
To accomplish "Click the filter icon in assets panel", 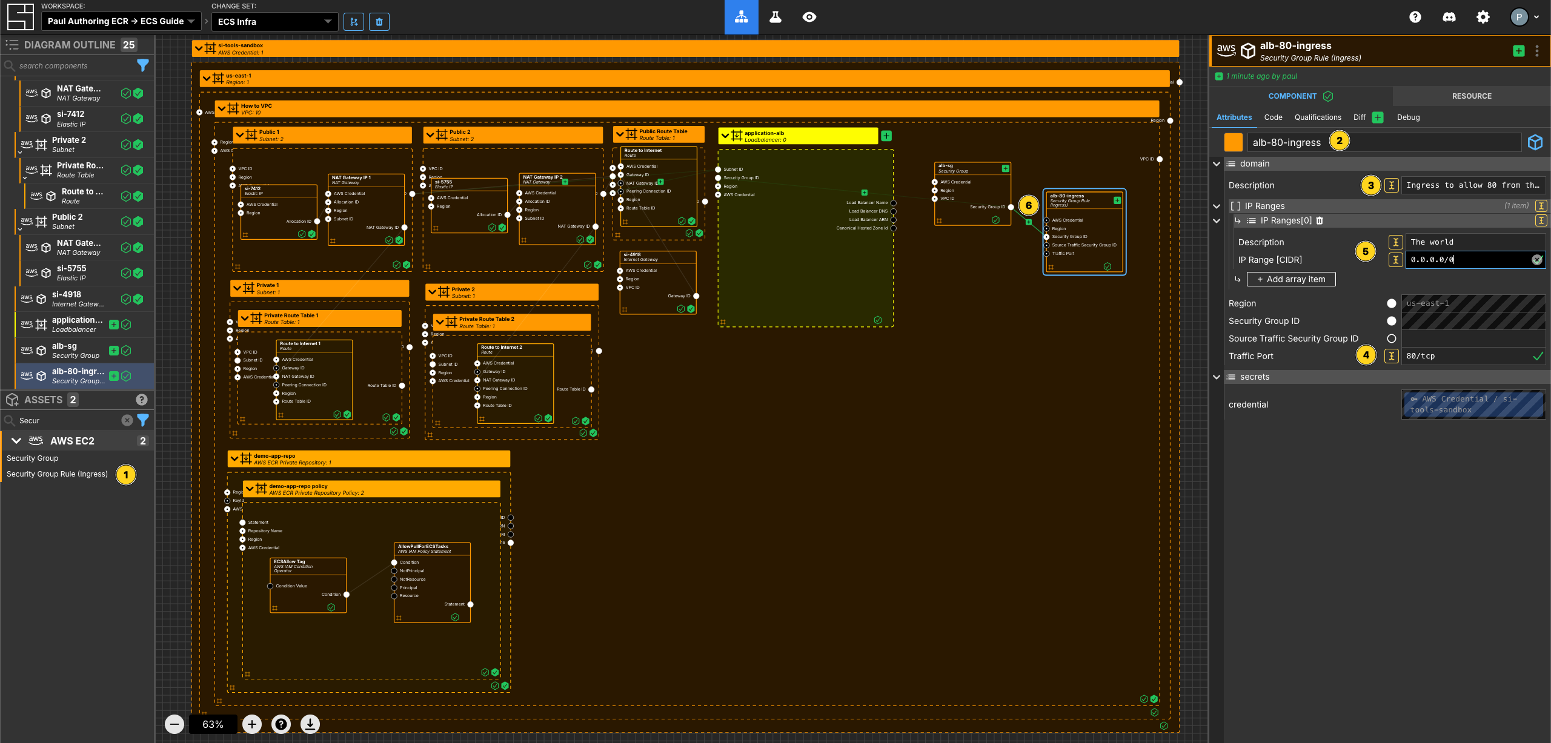I will point(145,420).
